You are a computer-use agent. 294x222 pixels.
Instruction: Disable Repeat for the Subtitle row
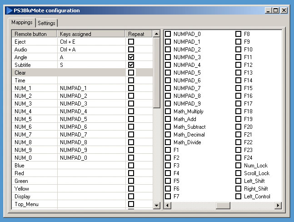tap(131, 65)
